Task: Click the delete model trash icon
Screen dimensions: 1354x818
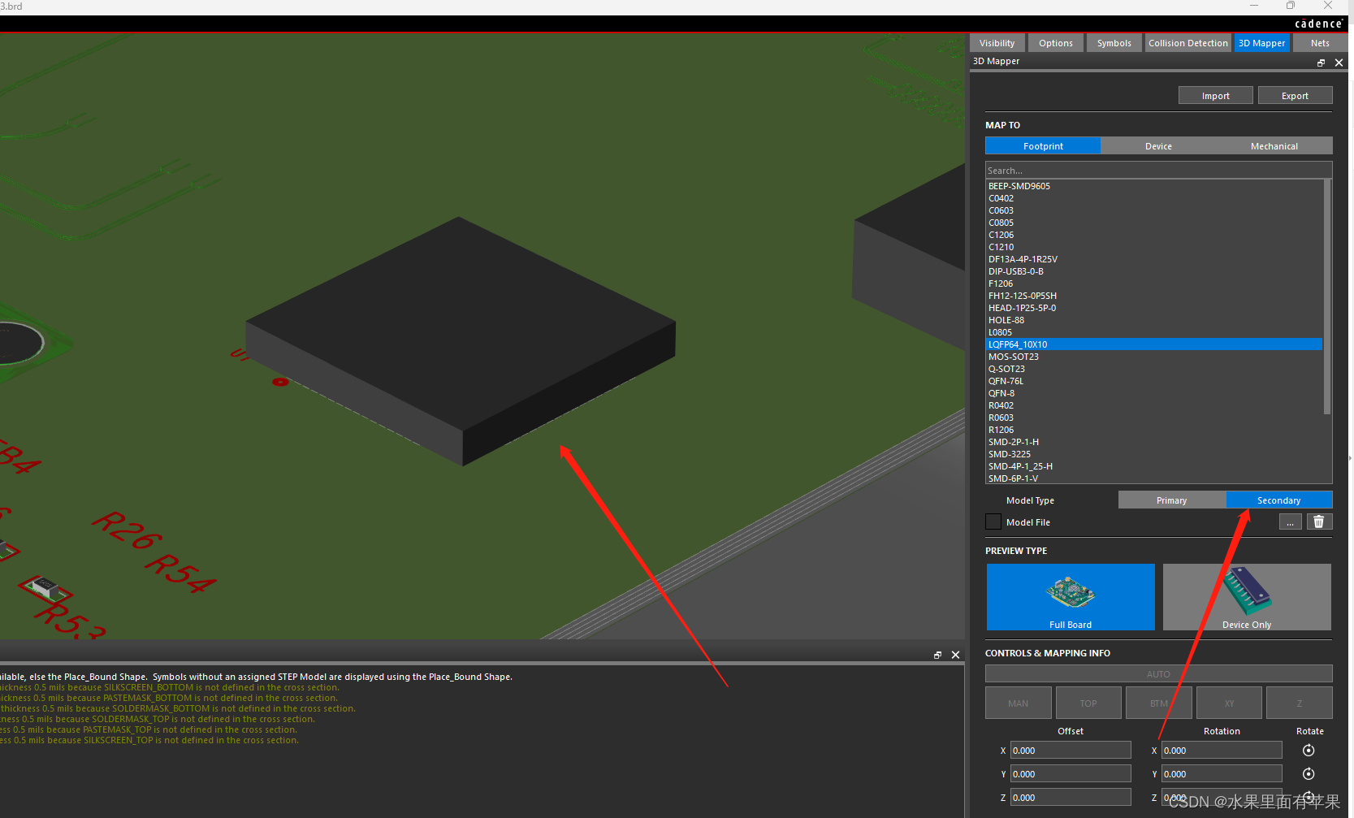Action: point(1319,522)
